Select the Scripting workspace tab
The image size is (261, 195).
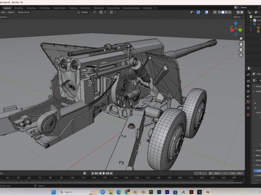click(147, 8)
